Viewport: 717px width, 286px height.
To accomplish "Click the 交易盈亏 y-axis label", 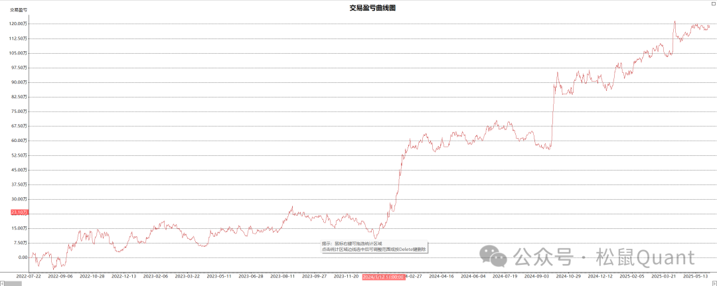I will (19, 10).
